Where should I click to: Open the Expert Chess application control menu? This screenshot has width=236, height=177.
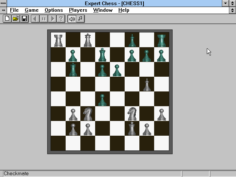[x=3, y=3]
